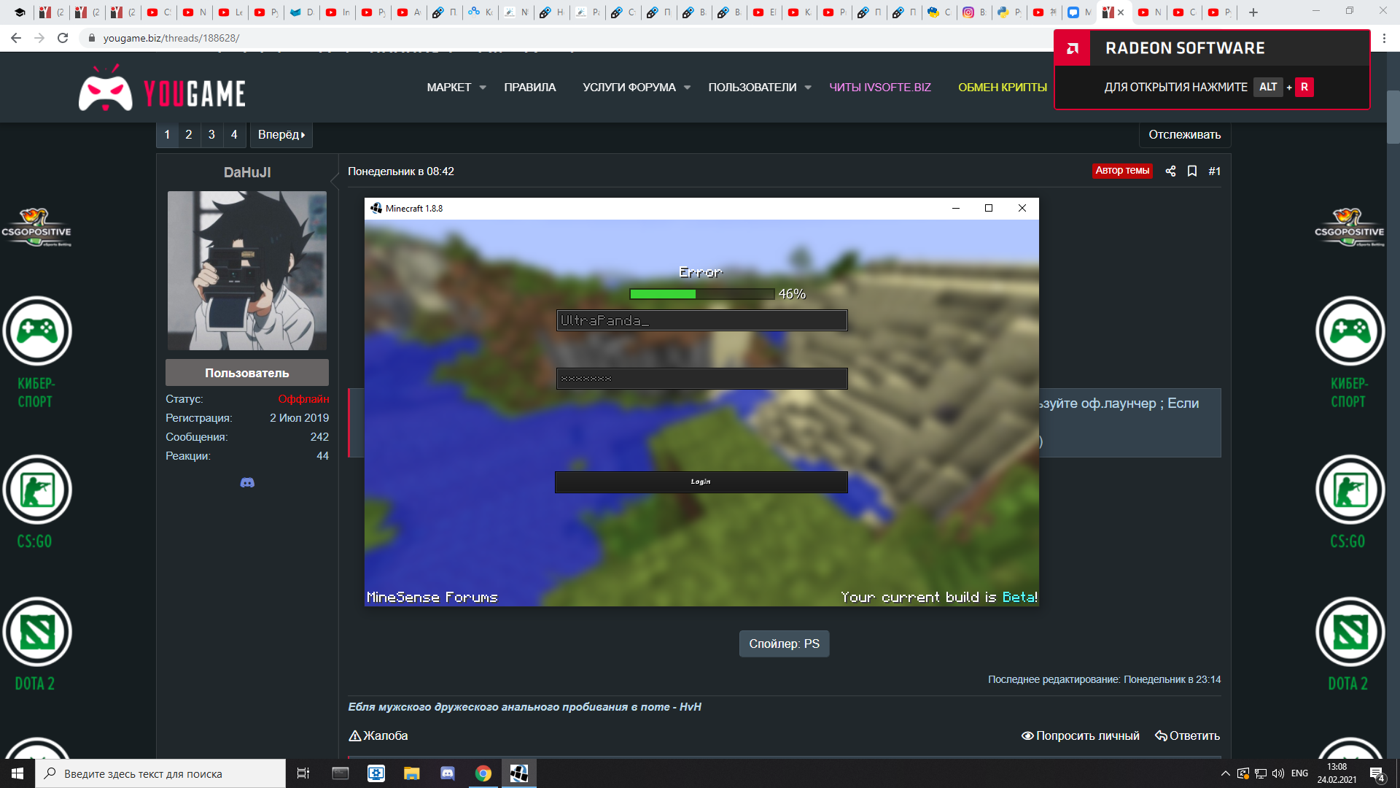
Task: Click DaHuJI's avatar image
Action: 247,271
